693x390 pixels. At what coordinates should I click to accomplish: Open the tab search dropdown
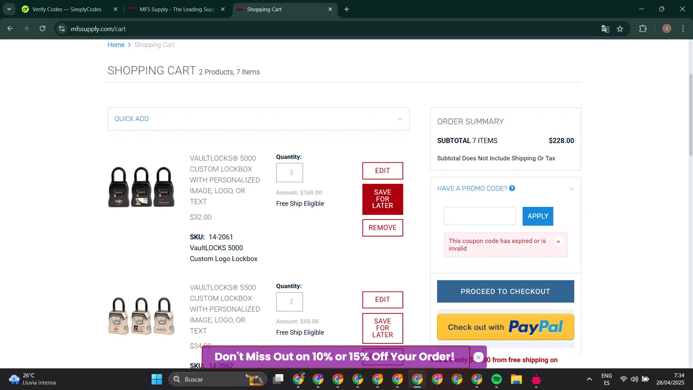click(x=9, y=9)
